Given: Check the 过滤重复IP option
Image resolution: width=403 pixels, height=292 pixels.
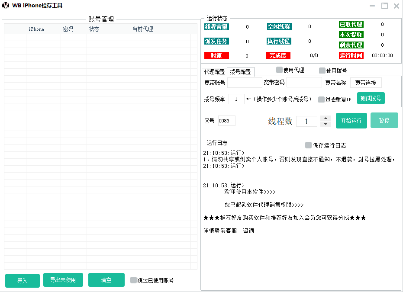Looking at the screenshot, I should [321, 99].
